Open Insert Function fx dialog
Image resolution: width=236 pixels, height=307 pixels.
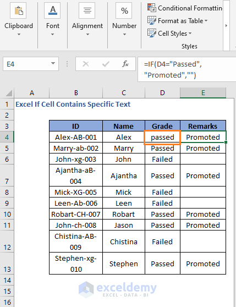[x=125, y=64]
